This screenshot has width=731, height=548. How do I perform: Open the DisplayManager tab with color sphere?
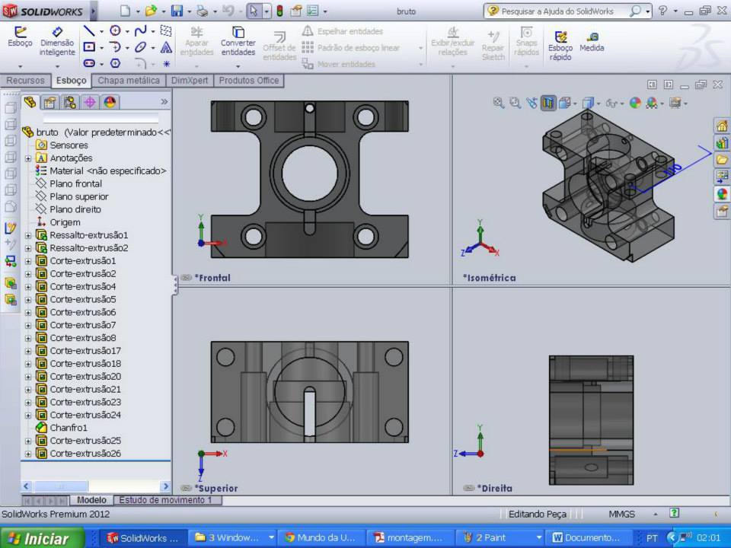110,102
